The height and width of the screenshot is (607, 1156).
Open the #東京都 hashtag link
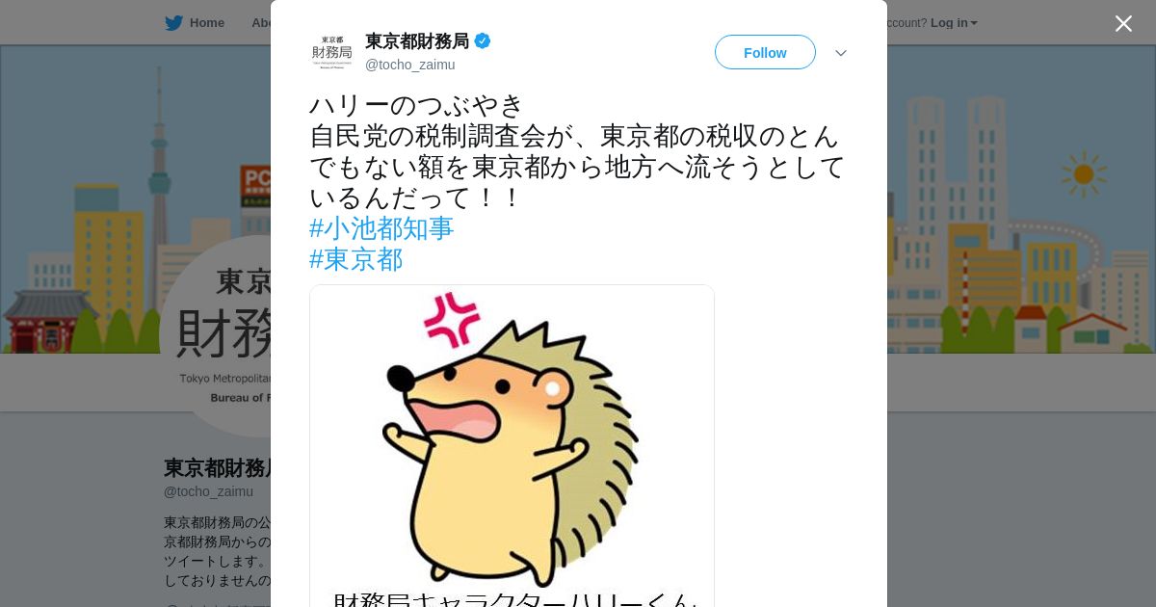356,259
